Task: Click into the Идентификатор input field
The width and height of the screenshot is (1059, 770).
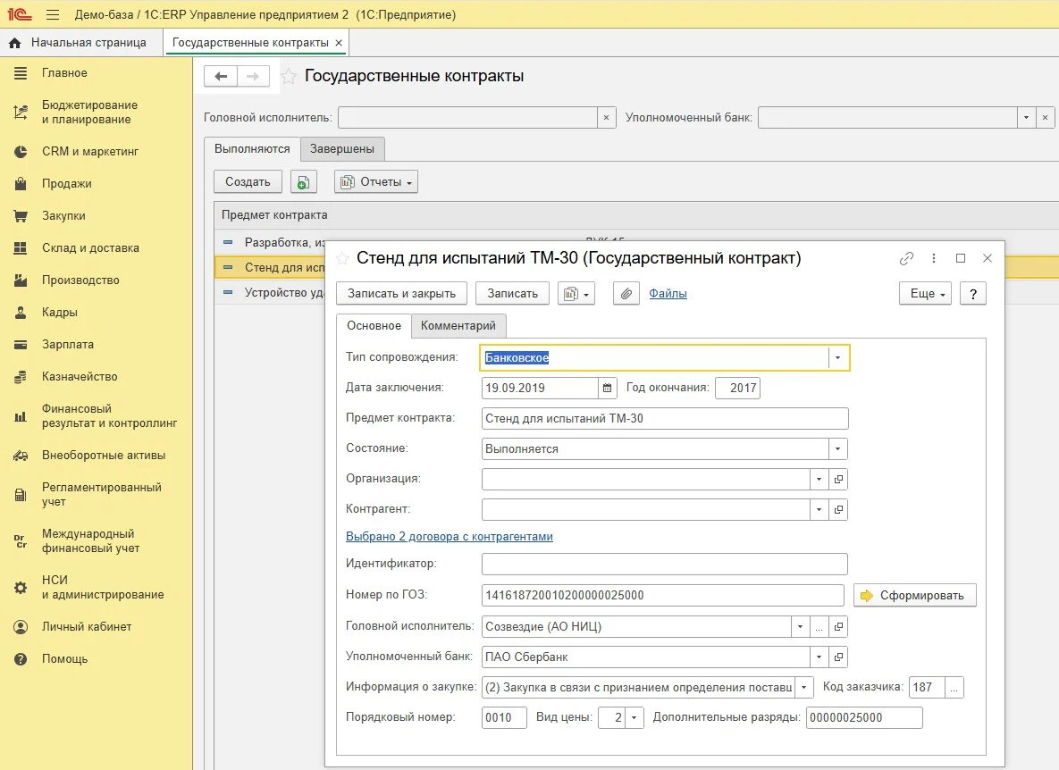Action: point(665,565)
